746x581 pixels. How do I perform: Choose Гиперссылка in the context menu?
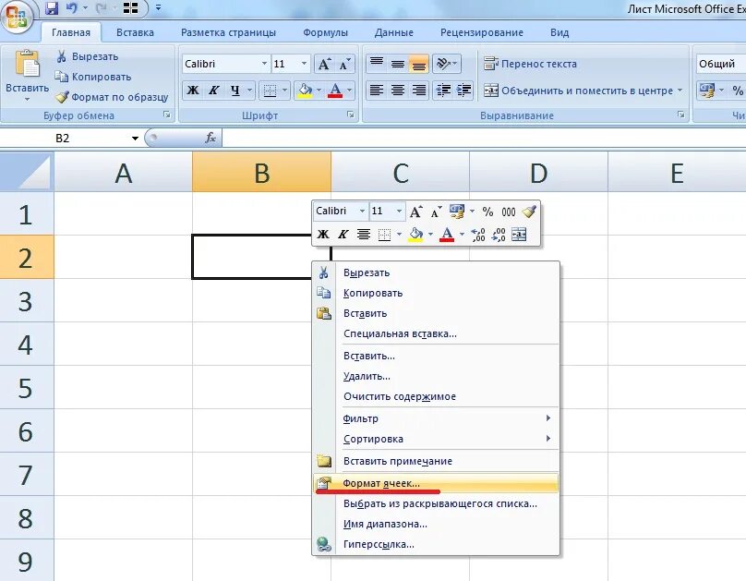tap(436, 544)
